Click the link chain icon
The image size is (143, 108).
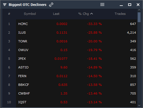coord(51,4)
